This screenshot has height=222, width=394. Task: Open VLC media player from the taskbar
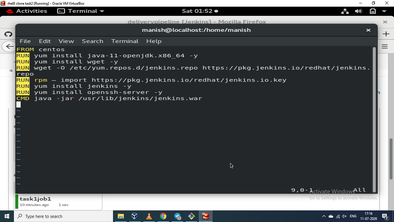149,216
